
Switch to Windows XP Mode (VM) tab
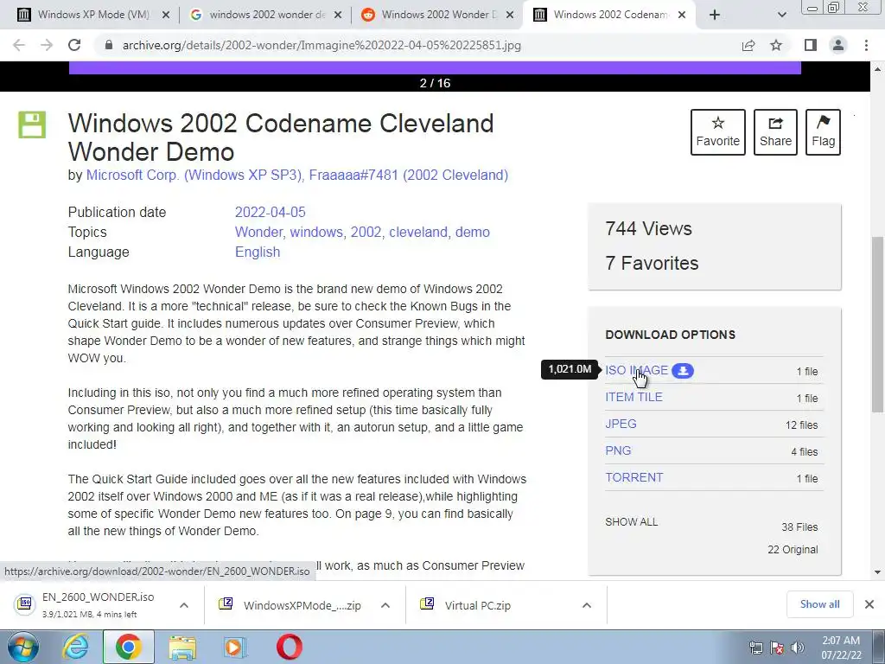[x=93, y=15]
